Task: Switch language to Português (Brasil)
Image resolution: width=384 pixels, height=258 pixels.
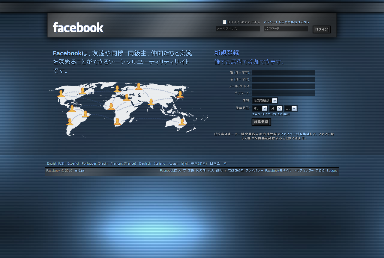Action: point(94,163)
